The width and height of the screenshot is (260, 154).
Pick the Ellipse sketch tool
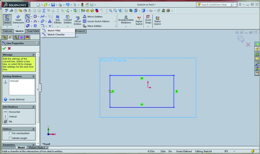point(42,21)
